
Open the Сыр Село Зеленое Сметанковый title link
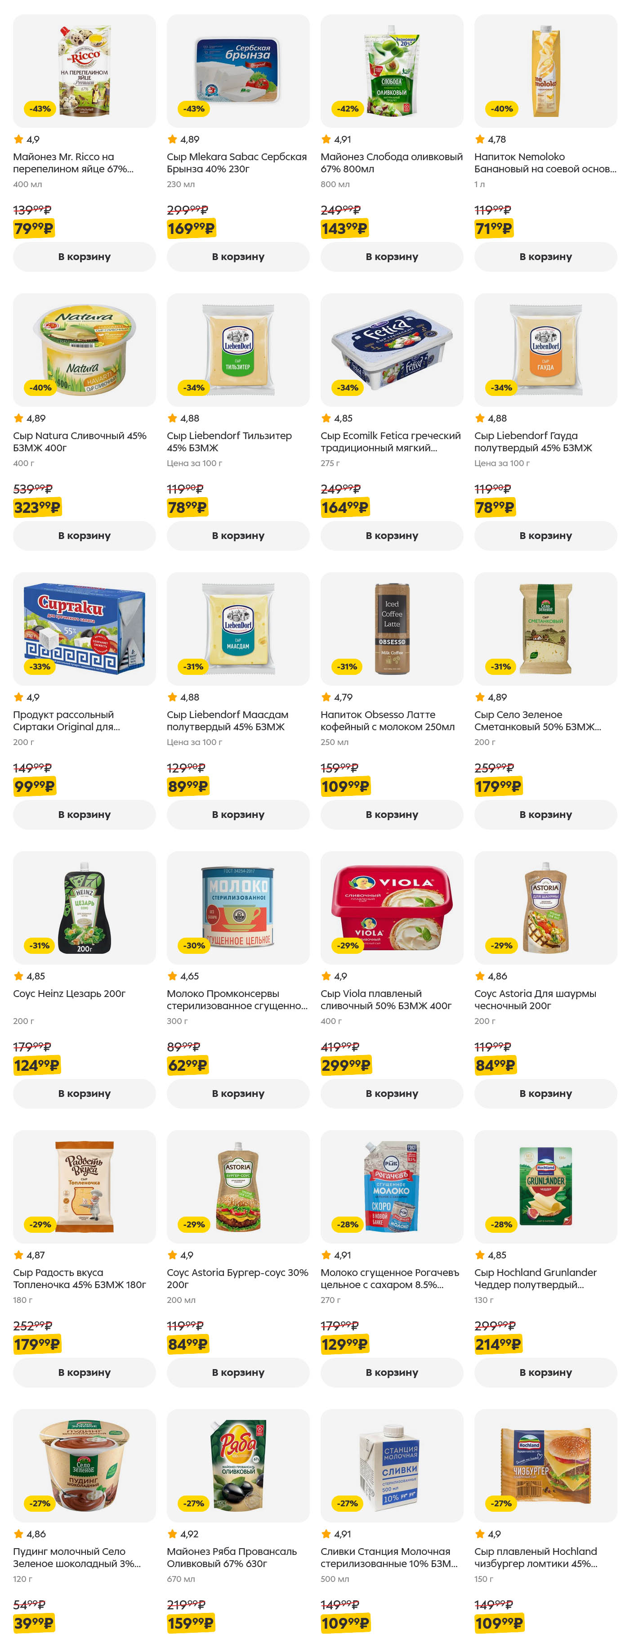tap(537, 720)
